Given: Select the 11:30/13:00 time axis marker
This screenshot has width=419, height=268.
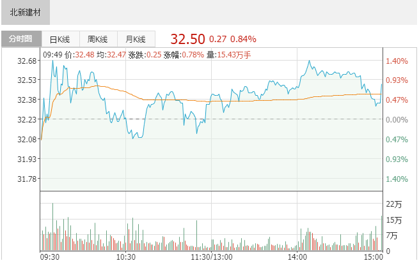Looking at the screenshot, I should pyautogui.click(x=211, y=257).
